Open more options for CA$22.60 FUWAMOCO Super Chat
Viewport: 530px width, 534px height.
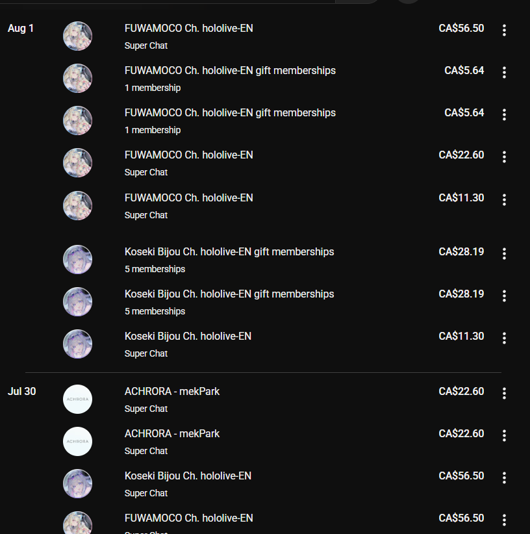[x=504, y=157]
